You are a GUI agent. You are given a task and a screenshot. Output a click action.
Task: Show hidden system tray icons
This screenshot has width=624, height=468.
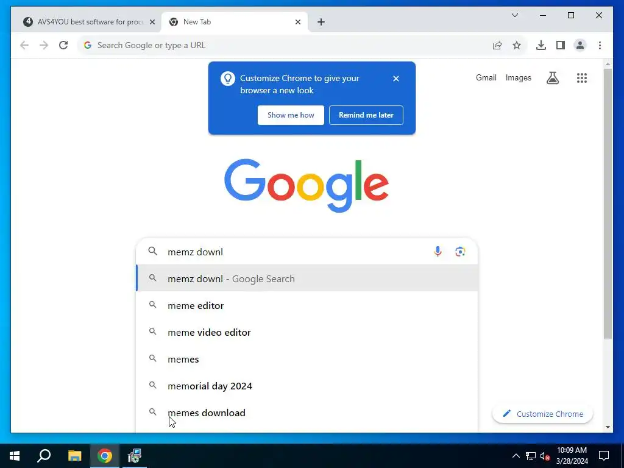[516, 456]
